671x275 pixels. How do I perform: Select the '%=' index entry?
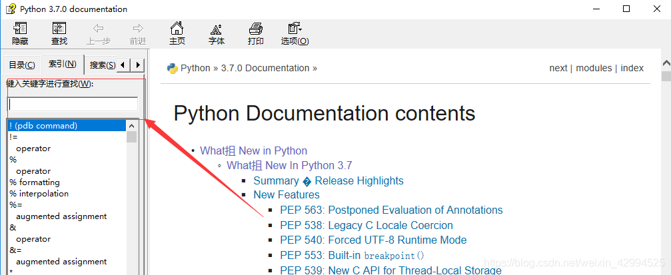click(16, 205)
